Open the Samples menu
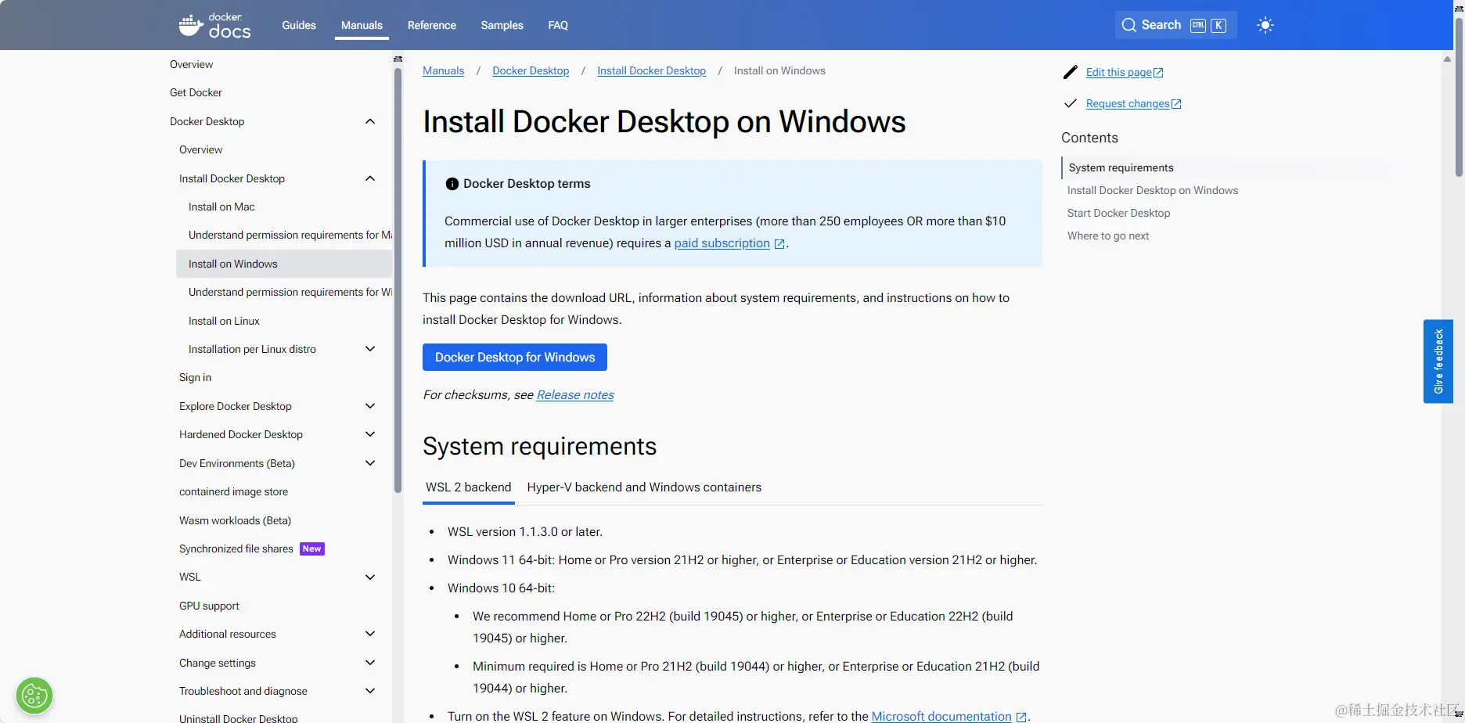This screenshot has height=723, width=1465. [502, 25]
